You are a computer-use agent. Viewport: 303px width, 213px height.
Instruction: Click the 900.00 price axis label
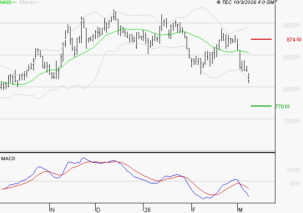click(x=291, y=25)
